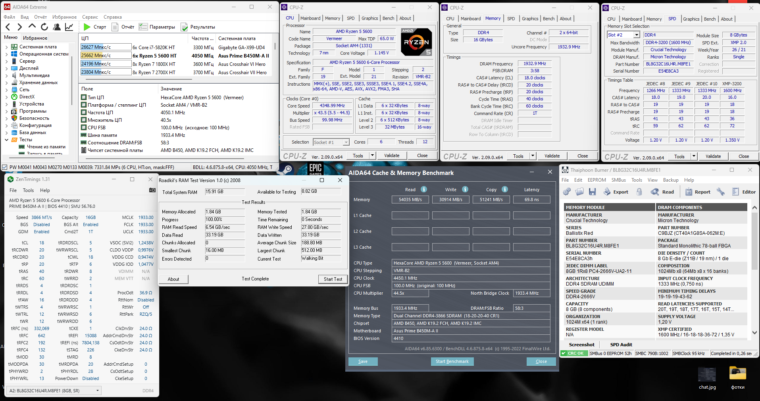Click the open folder icon in Thaiphoon Burner
The width and height of the screenshot is (760, 401).
click(x=579, y=192)
